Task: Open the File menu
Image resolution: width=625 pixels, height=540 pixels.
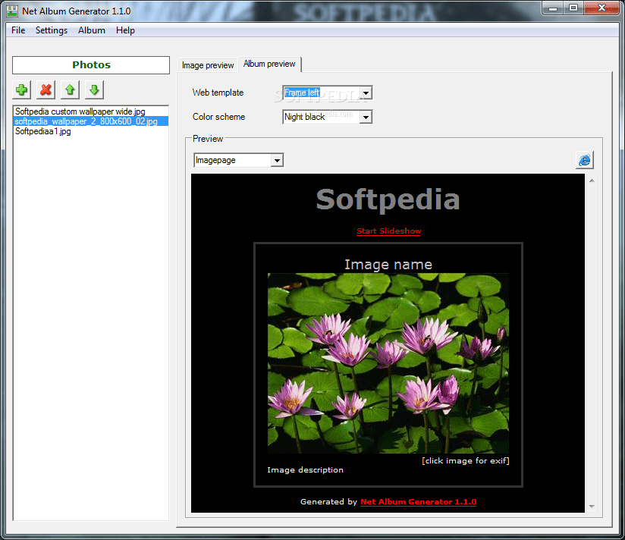Action: point(17,30)
